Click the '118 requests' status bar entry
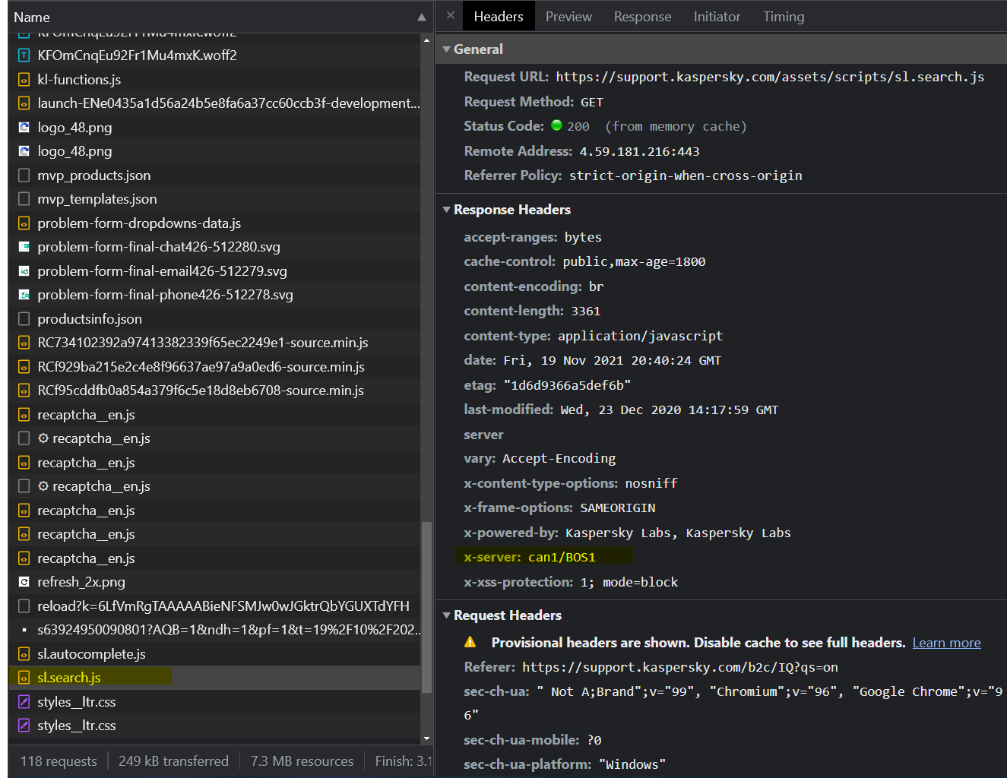The image size is (1007, 778). [x=59, y=761]
